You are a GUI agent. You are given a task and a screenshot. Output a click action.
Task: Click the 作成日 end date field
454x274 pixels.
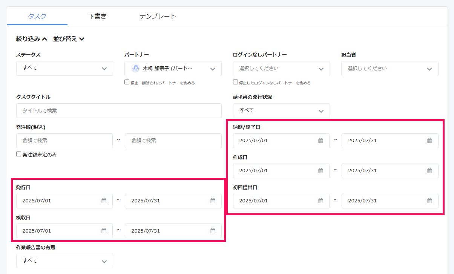(390, 171)
